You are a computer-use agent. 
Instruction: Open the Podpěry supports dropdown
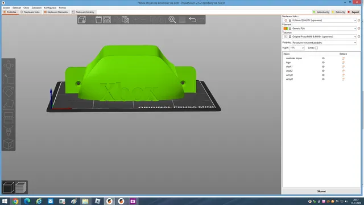[x=324, y=43]
